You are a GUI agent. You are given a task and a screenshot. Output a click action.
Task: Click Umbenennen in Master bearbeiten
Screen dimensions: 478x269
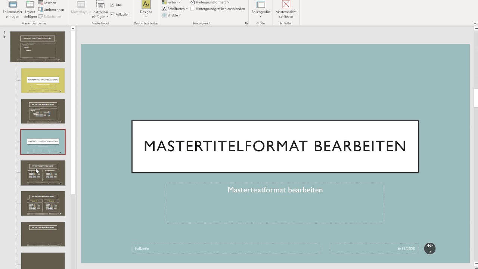point(51,10)
